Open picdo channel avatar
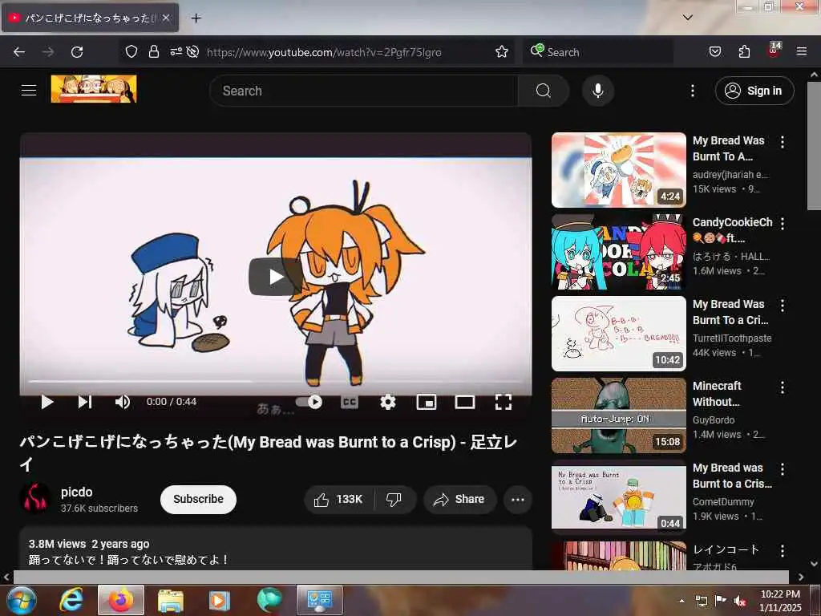 pos(35,498)
